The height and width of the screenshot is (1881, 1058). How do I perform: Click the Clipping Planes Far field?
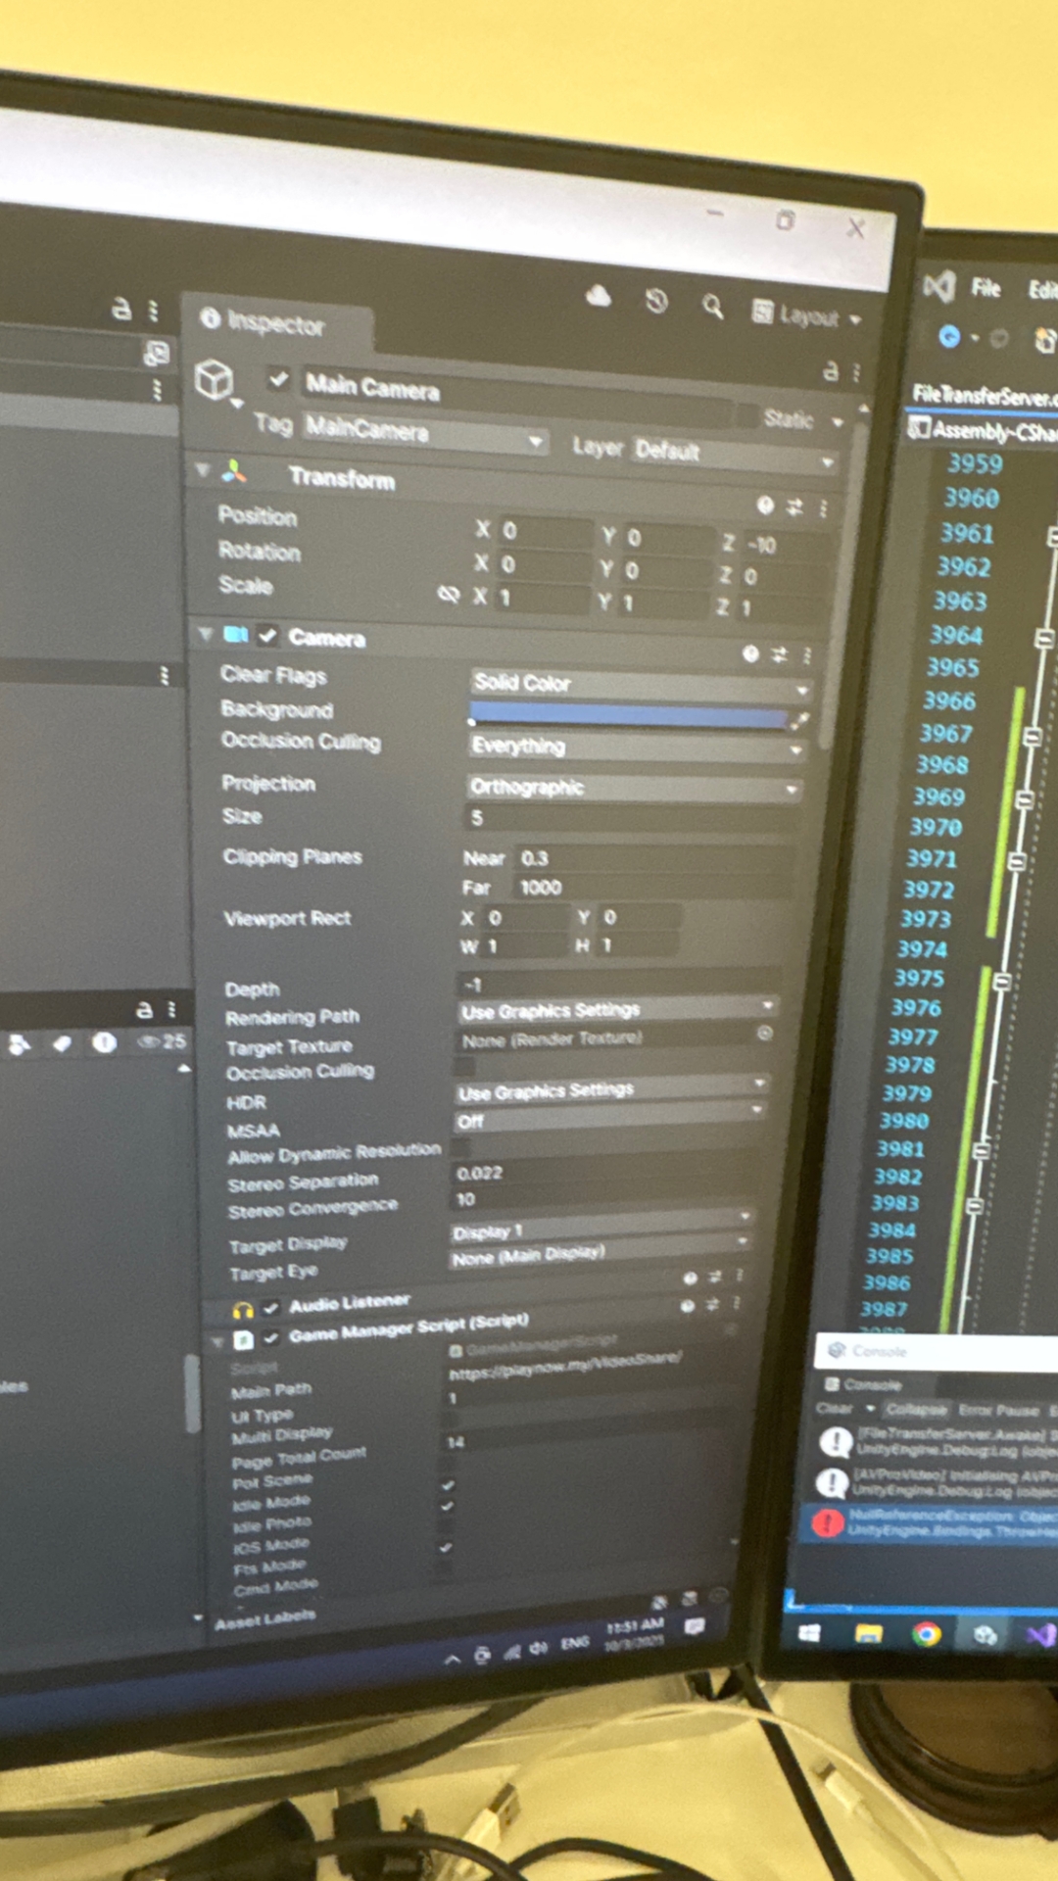(x=653, y=887)
